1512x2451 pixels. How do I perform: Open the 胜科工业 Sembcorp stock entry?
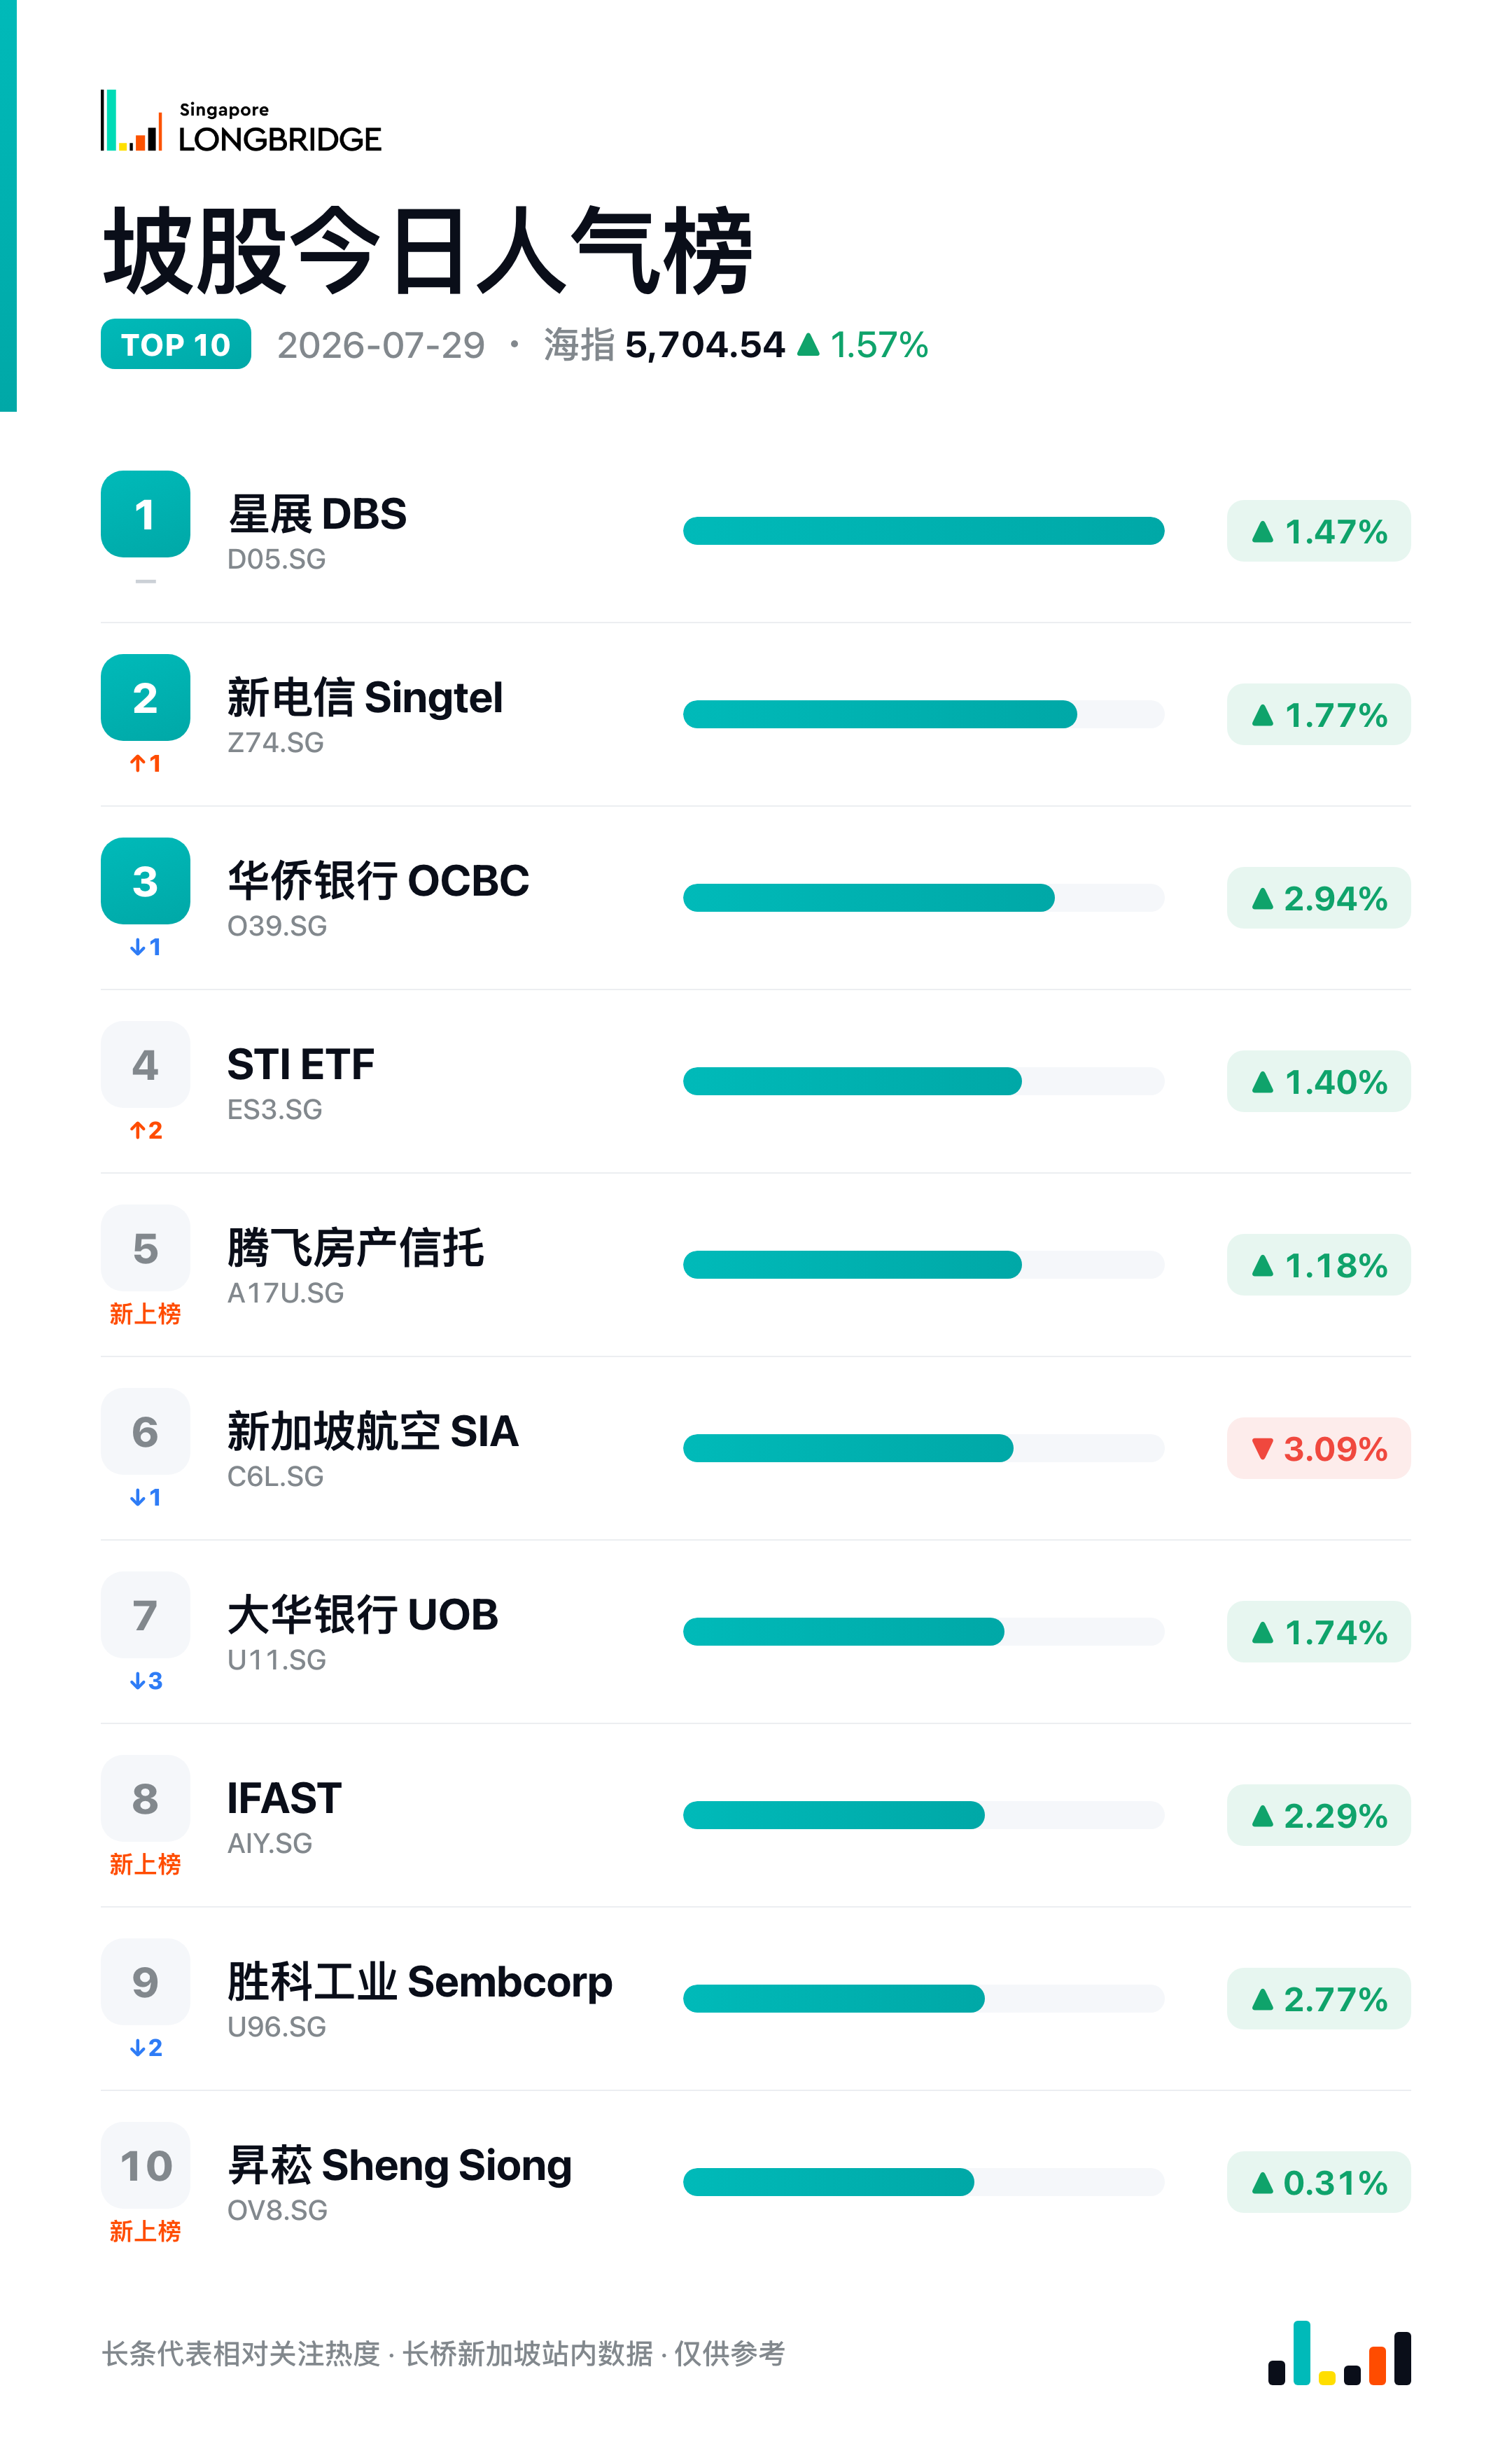point(420,1998)
